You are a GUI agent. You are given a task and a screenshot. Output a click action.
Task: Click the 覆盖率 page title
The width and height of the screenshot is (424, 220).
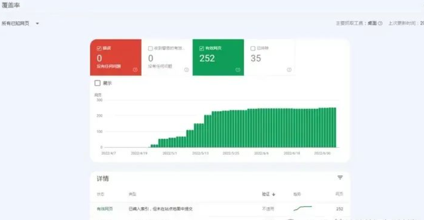pos(11,5)
